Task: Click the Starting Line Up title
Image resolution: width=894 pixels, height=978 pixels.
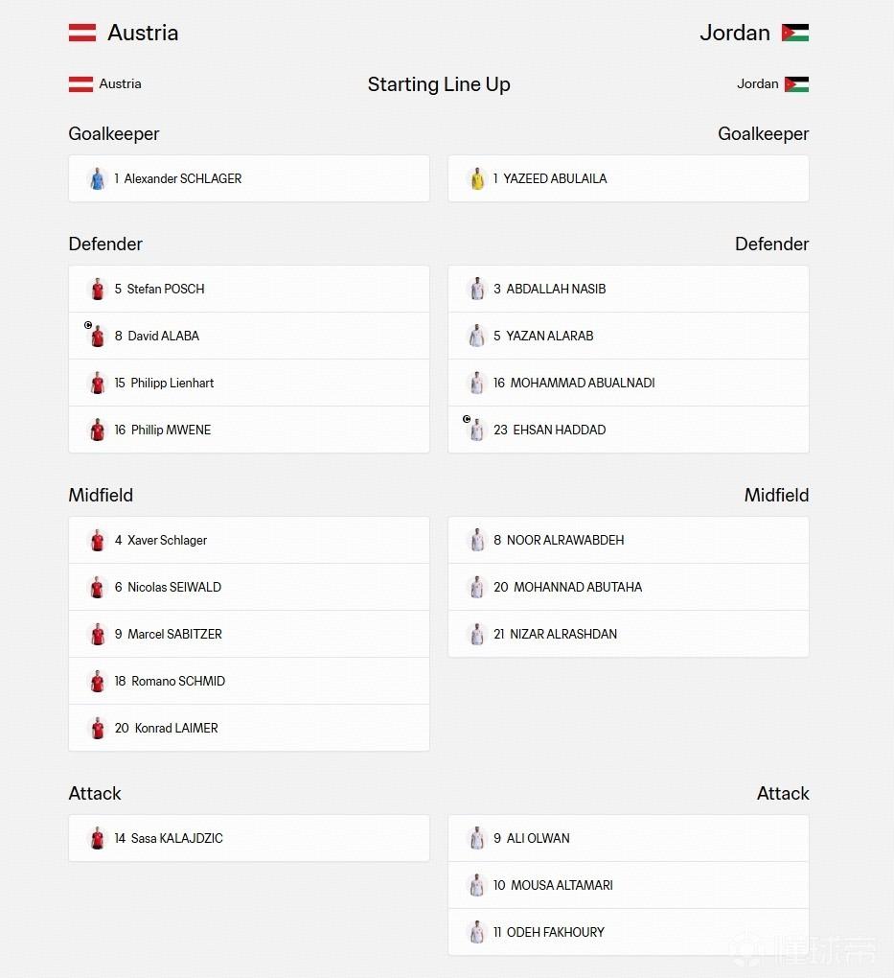Action: tap(439, 84)
